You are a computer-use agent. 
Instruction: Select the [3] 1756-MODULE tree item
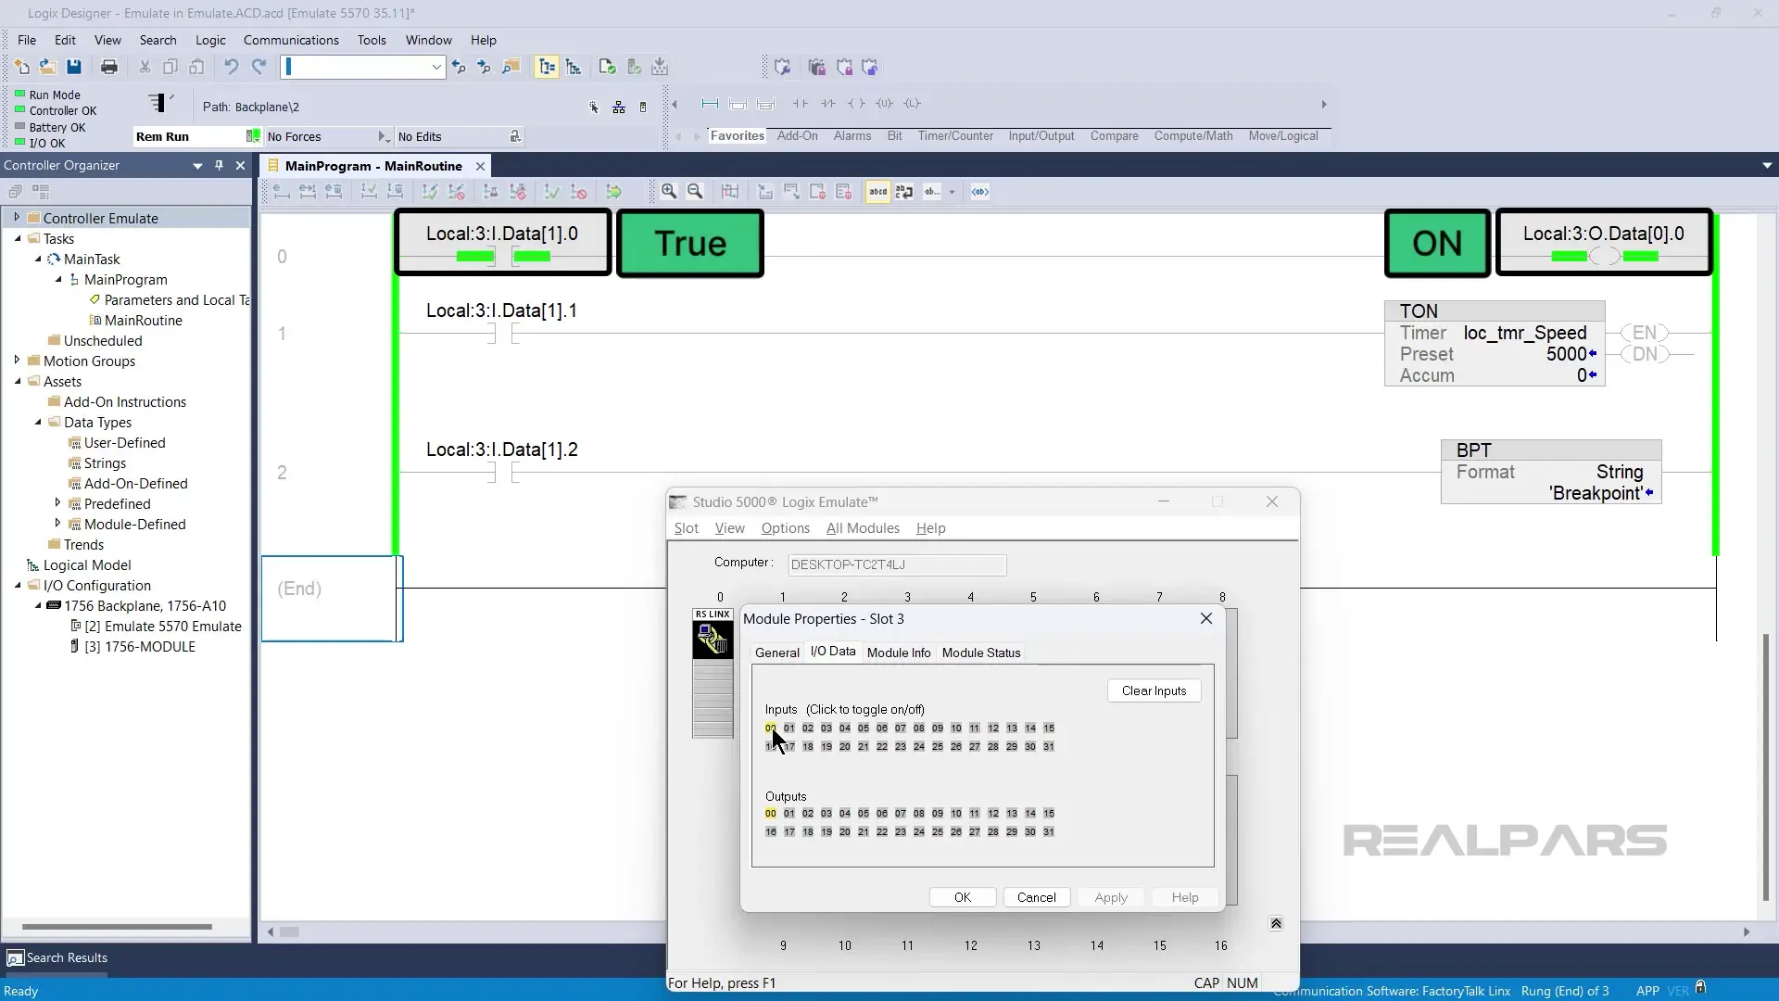[x=140, y=646]
